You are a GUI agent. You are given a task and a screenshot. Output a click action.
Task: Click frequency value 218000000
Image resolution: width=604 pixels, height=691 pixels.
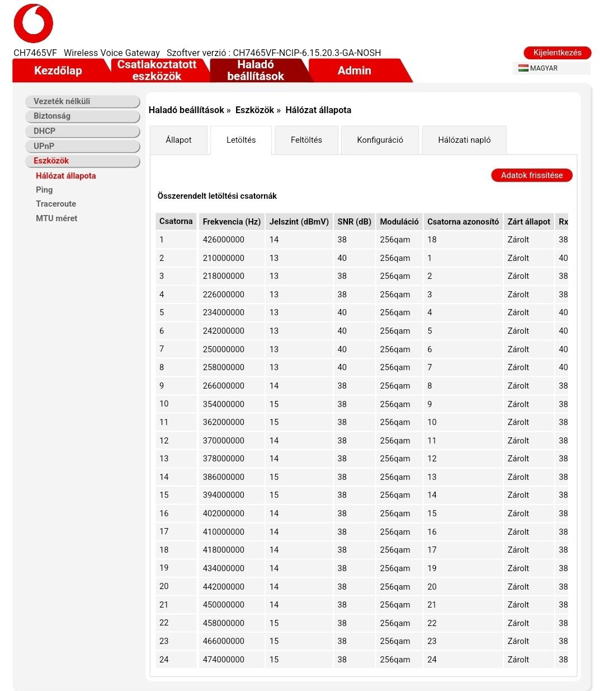tap(224, 276)
